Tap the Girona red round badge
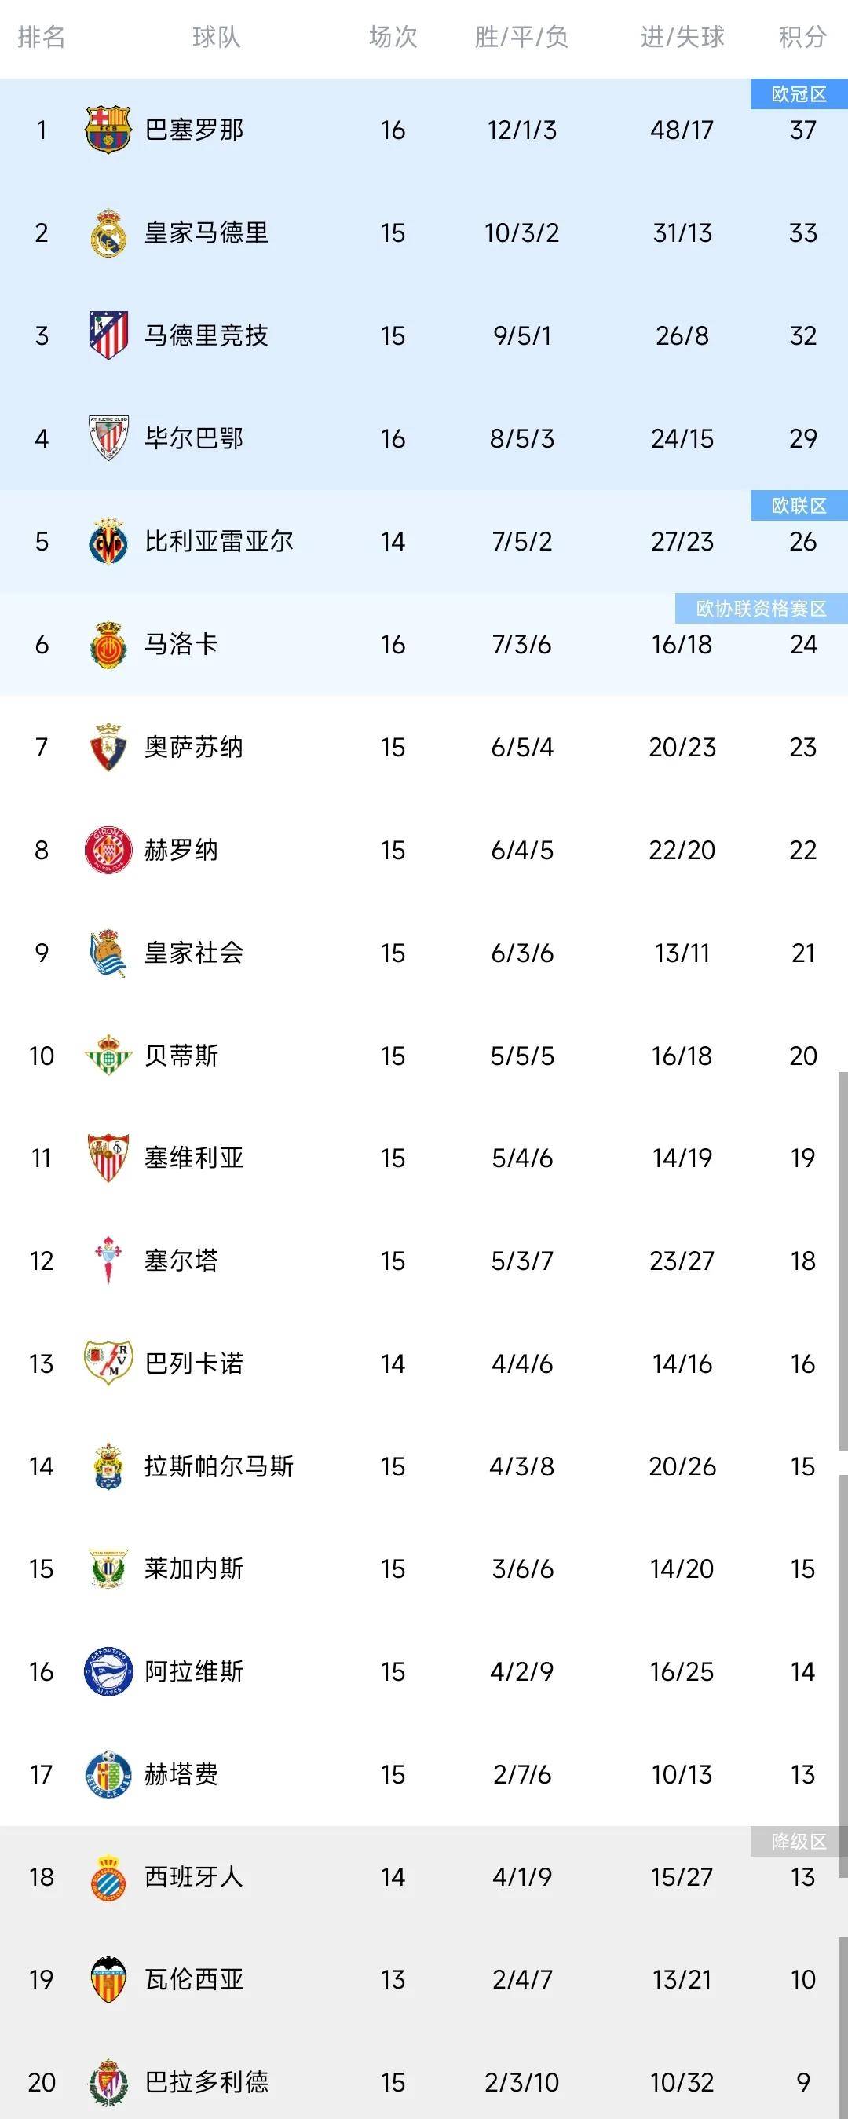848x2119 pixels. [108, 850]
